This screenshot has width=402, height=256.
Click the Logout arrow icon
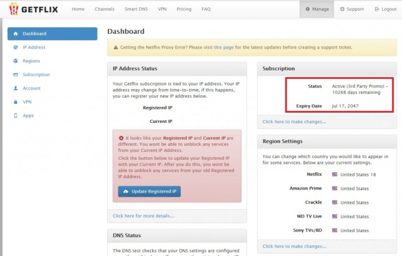[377, 9]
